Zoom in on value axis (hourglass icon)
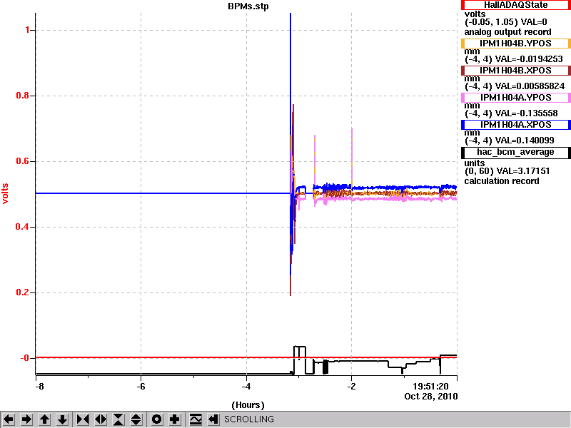Viewport: 571px width, 428px height. (118, 419)
